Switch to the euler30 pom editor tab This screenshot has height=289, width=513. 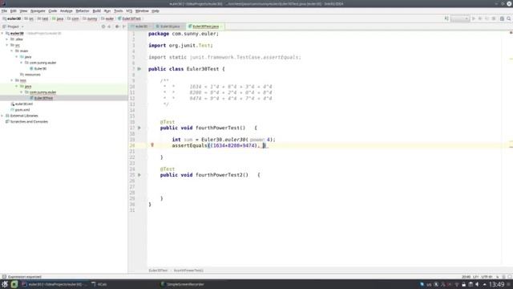pos(141,26)
